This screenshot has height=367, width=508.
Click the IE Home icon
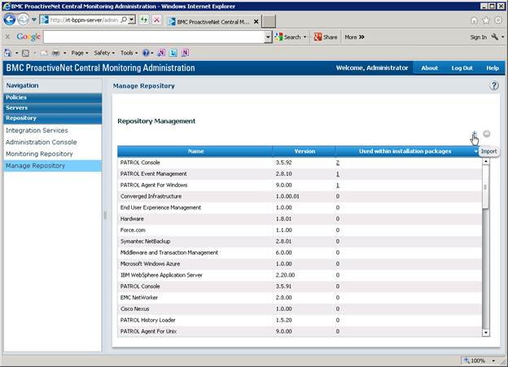pos(473,20)
